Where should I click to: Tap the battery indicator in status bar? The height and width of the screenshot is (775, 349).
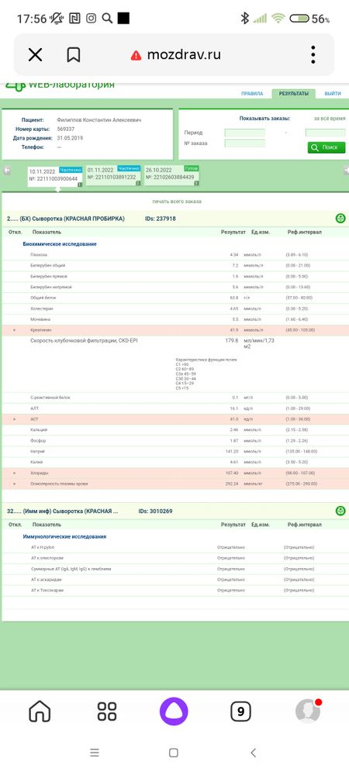[299, 19]
